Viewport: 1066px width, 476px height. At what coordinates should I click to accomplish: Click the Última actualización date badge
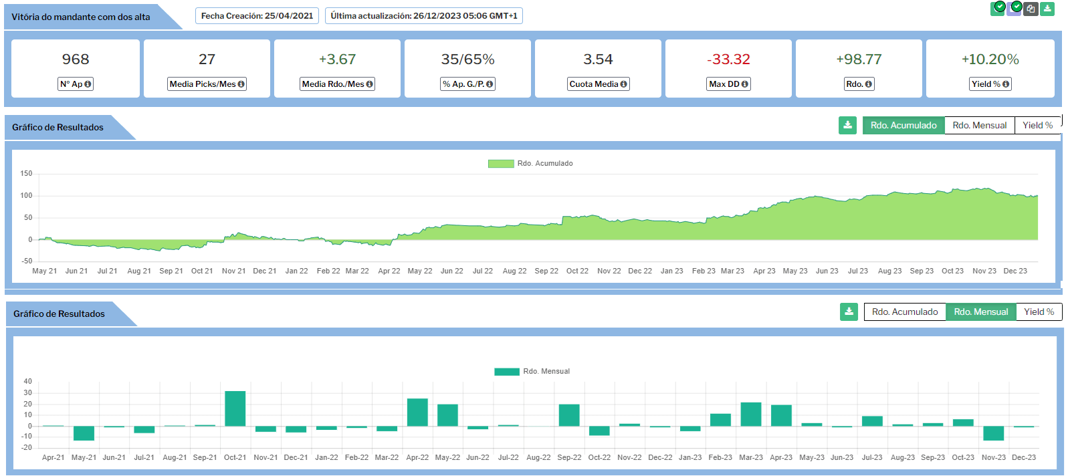(424, 16)
